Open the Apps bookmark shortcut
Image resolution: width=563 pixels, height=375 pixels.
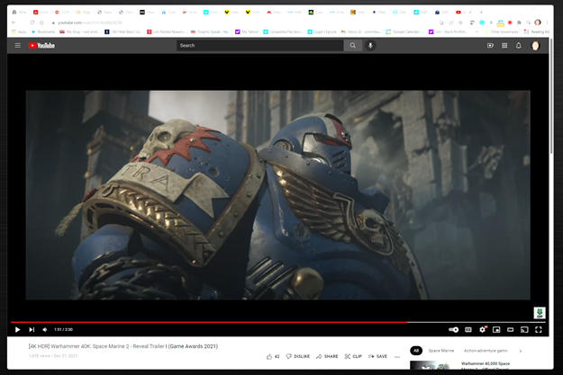20,31
